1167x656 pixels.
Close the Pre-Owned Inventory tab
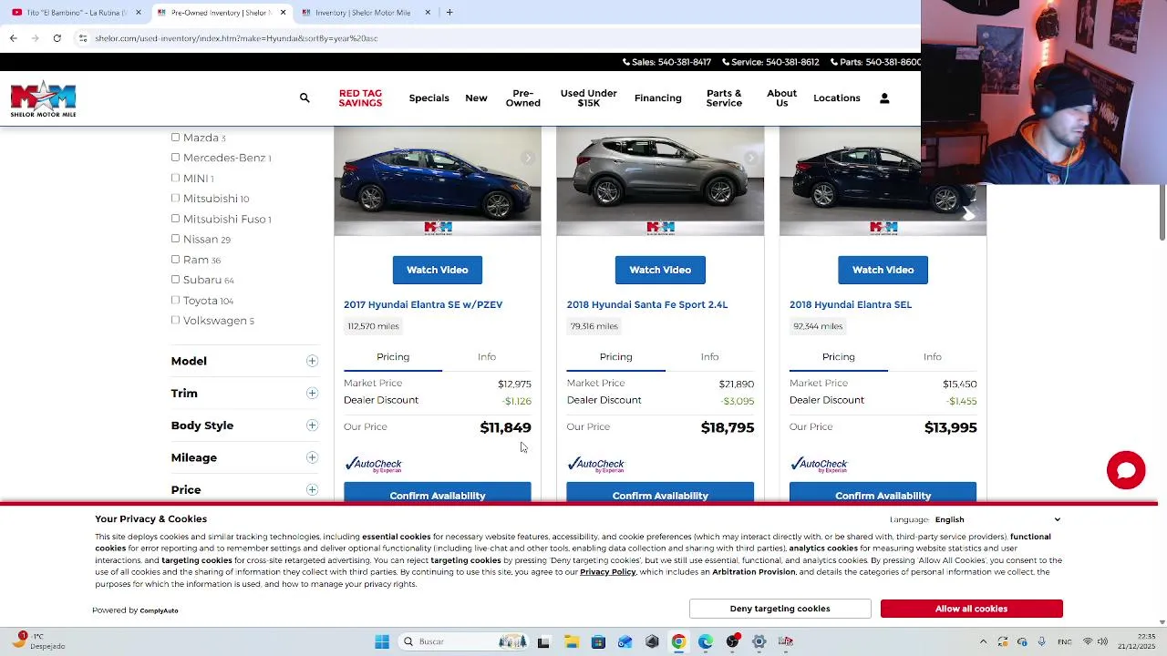coord(283,13)
